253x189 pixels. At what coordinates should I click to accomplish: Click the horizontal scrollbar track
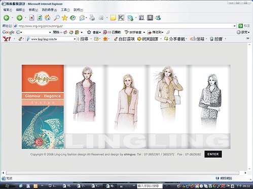click(123, 173)
